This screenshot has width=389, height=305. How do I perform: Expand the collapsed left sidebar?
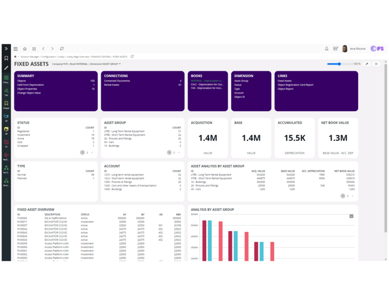pyautogui.click(x=6, y=49)
